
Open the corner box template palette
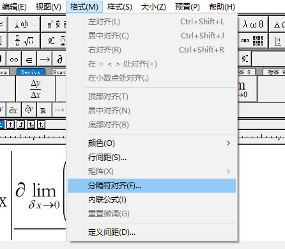point(277,40)
